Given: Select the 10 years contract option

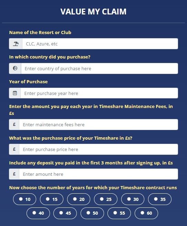Looking at the screenshot, I should 24,199.
